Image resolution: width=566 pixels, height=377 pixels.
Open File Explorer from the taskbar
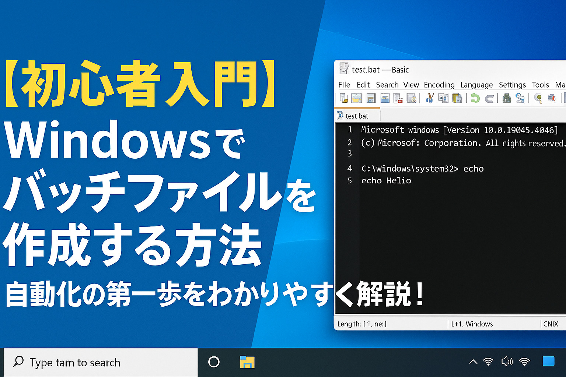tap(247, 362)
